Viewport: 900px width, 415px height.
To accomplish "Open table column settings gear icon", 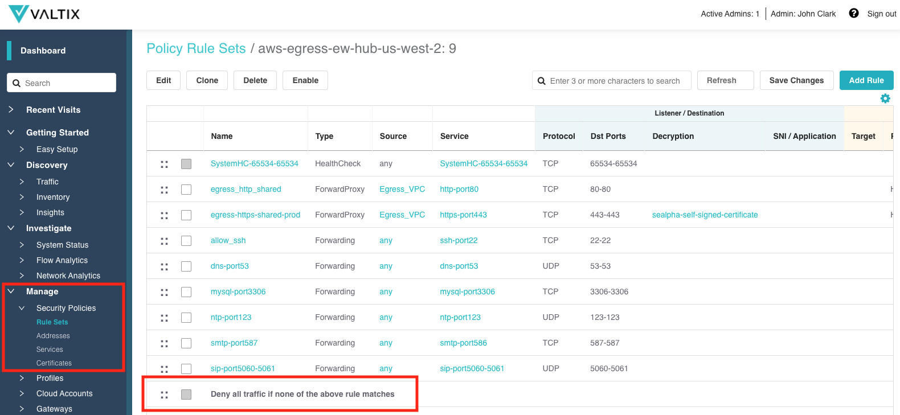I will point(885,98).
